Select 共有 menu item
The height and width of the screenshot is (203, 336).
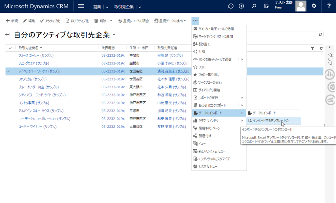(219, 52)
